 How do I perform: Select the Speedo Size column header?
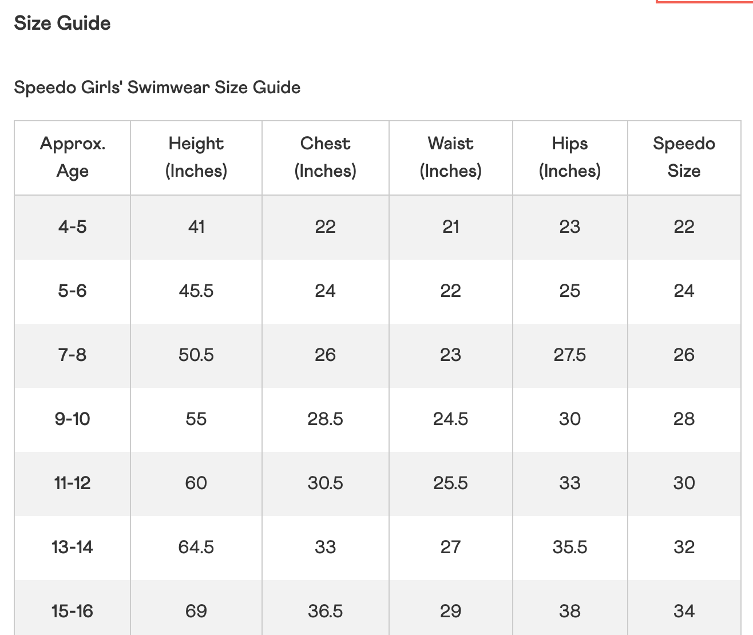pyautogui.click(x=684, y=157)
